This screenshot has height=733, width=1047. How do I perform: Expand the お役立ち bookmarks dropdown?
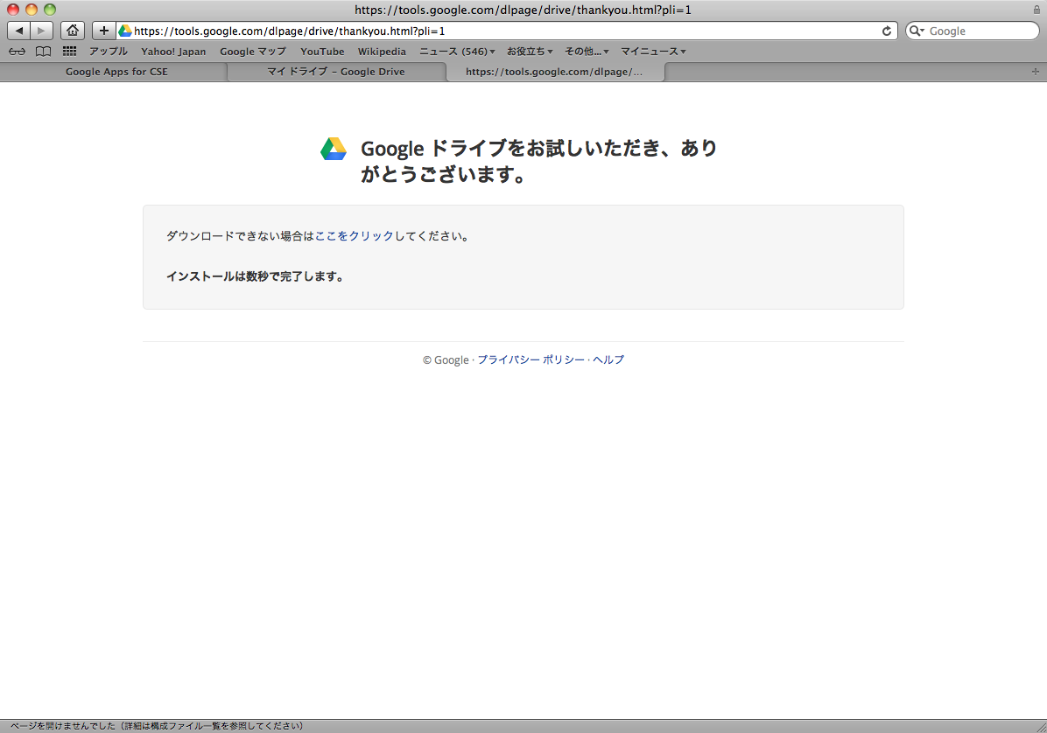530,52
